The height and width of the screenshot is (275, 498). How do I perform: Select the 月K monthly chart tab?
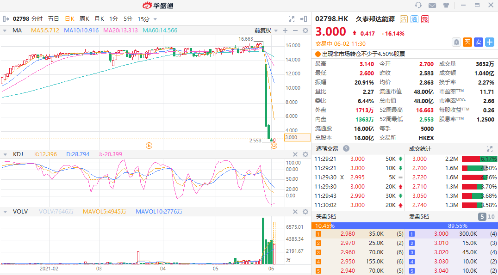(x=99, y=19)
